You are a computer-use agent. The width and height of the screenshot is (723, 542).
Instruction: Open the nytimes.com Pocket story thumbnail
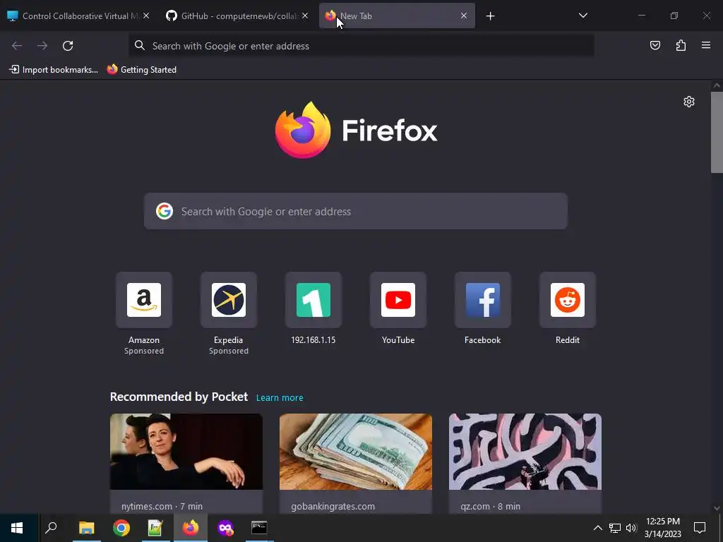(186, 452)
